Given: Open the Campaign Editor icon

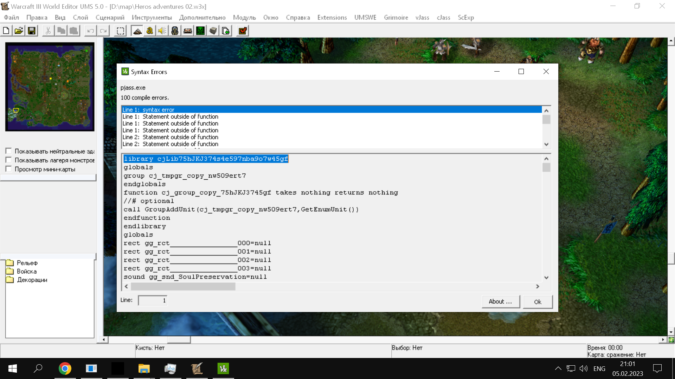Looking at the screenshot, I should pyautogui.click(x=188, y=31).
